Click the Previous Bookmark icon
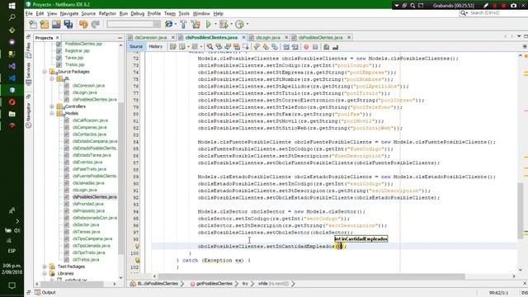The image size is (528, 297). (x=257, y=47)
